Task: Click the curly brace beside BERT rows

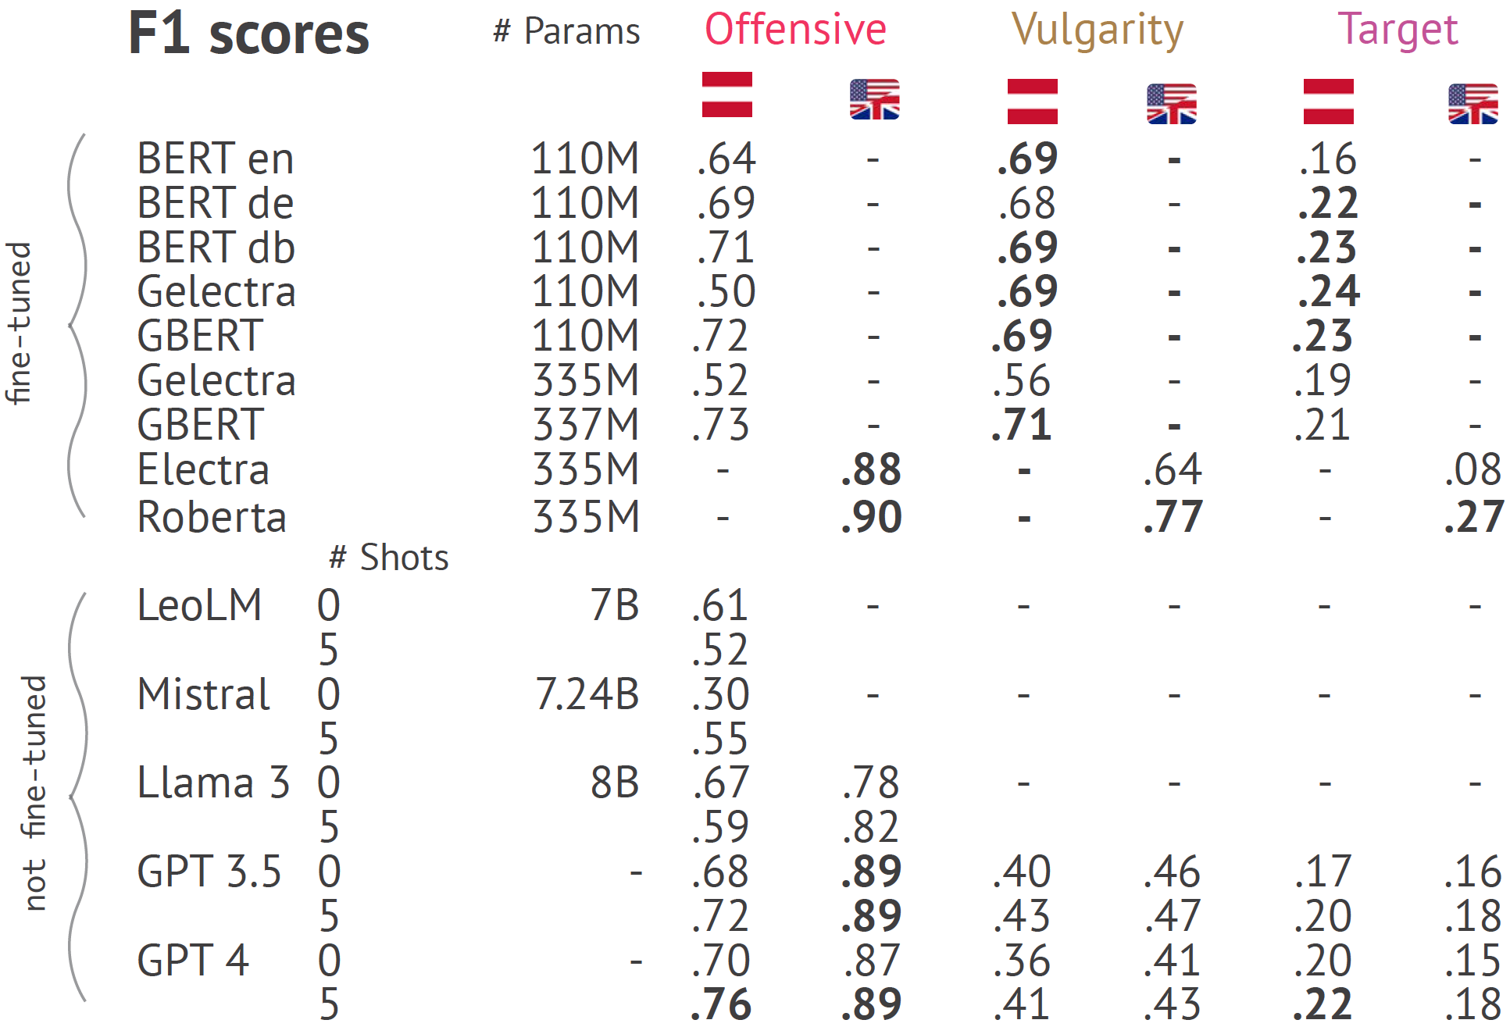Action: coord(77,325)
